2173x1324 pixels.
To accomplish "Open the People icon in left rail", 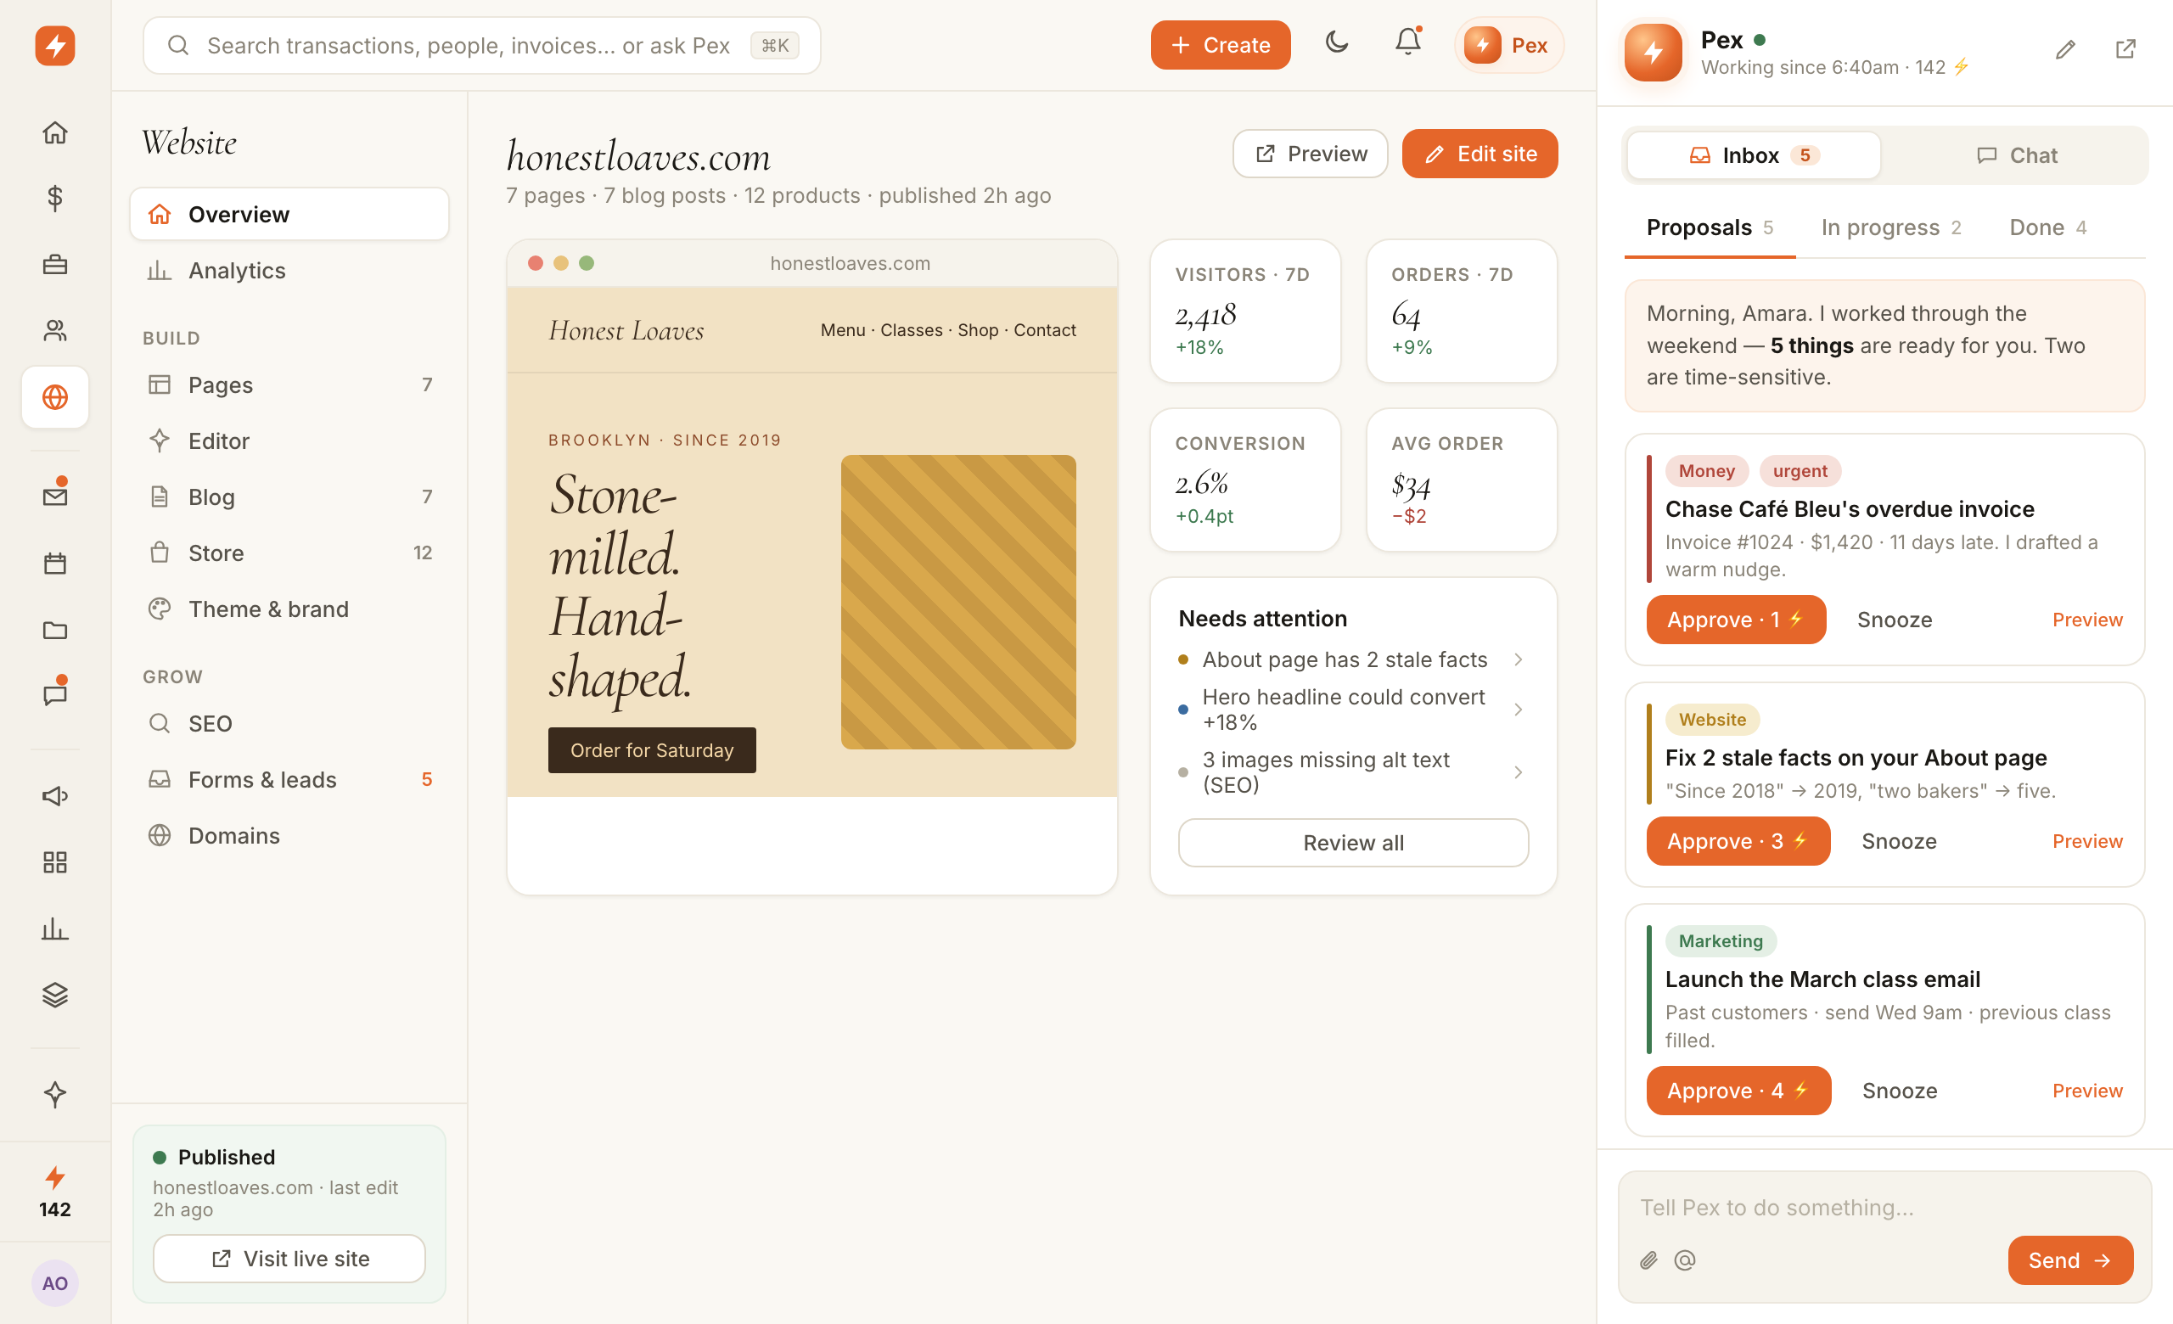I will [x=54, y=330].
